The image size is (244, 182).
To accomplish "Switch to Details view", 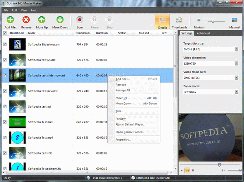I will 162,22.
